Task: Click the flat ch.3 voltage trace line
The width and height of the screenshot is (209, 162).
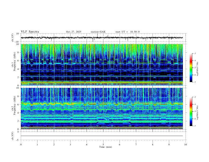Action: pos(102,136)
